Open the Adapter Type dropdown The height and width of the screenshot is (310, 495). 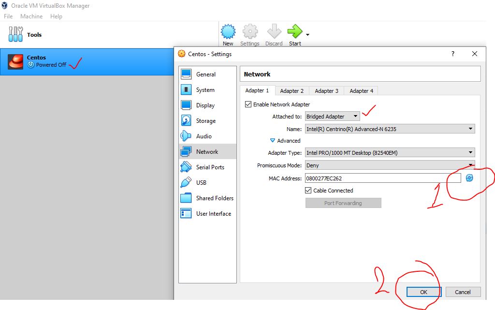pyautogui.click(x=390, y=153)
